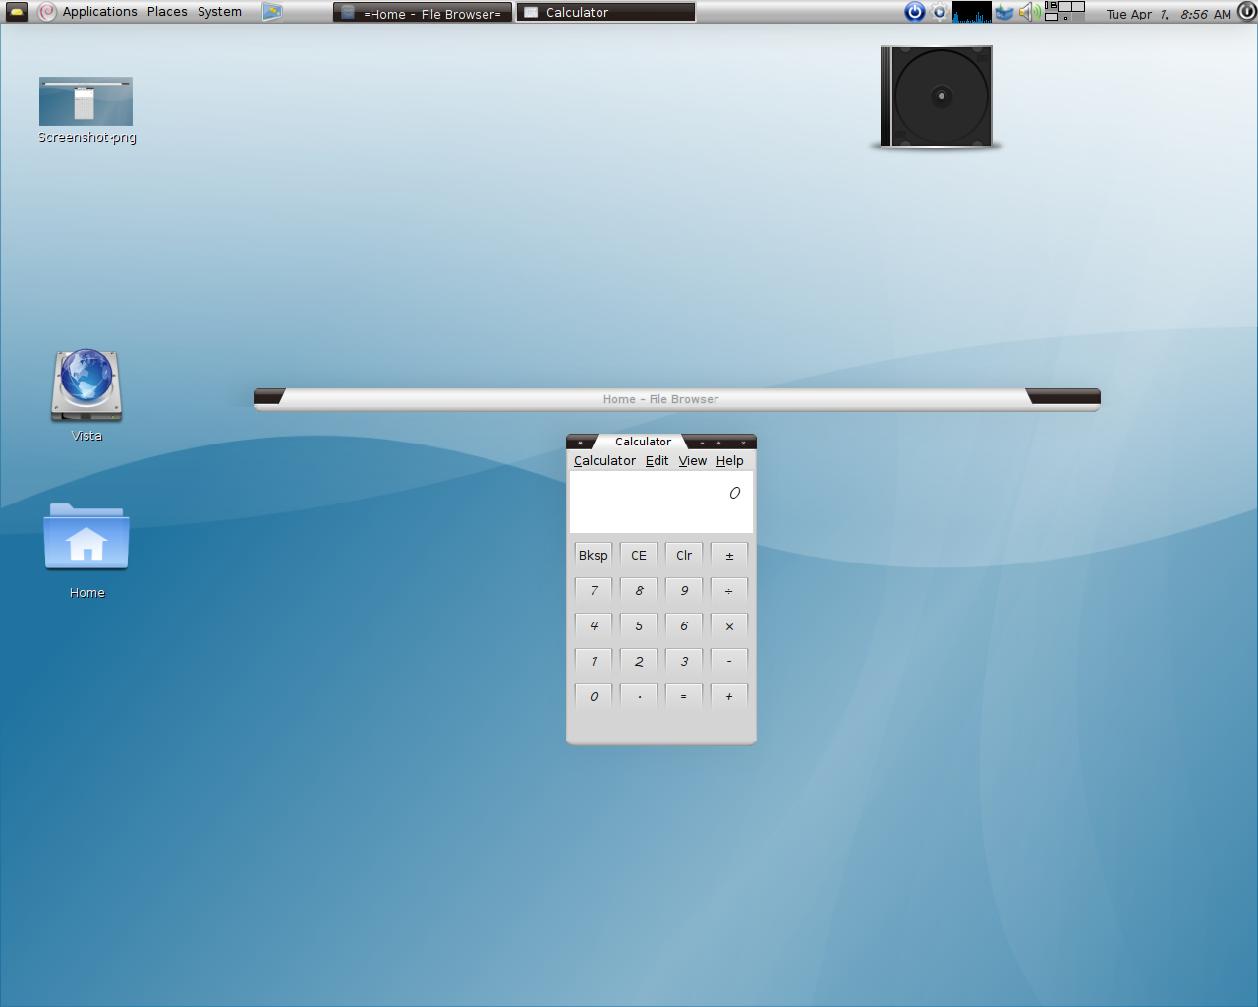Click the 1 digit key
Screen dimensions: 1258x1007
point(594,662)
